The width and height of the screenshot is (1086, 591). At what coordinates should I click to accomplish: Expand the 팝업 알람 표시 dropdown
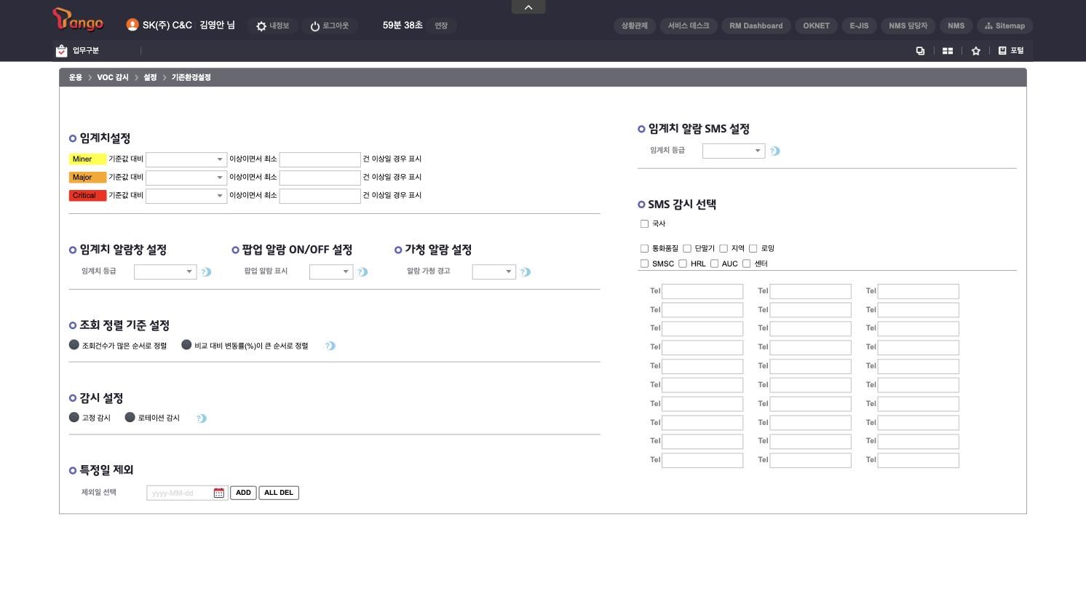pyautogui.click(x=331, y=271)
